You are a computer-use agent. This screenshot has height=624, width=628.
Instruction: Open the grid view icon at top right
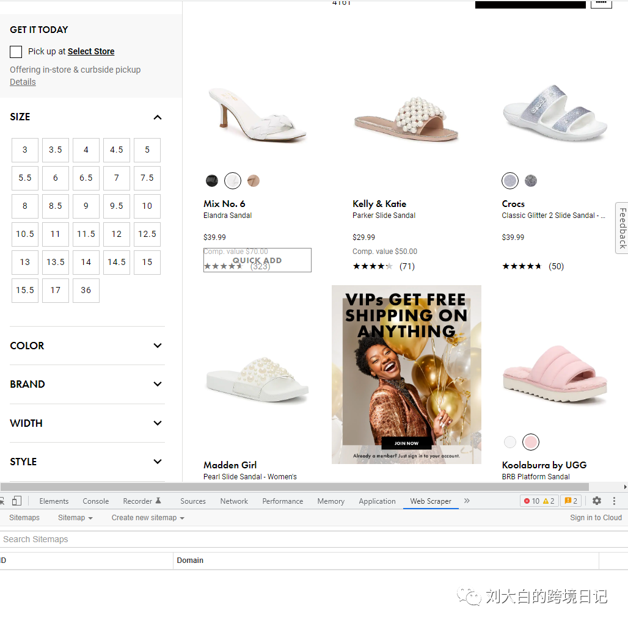pyautogui.click(x=601, y=3)
